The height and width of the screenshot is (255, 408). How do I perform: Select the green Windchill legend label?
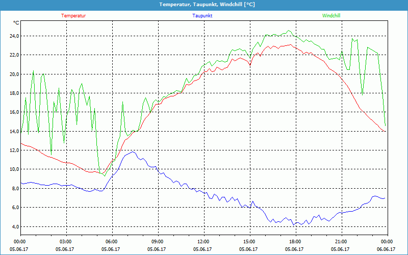331,16
